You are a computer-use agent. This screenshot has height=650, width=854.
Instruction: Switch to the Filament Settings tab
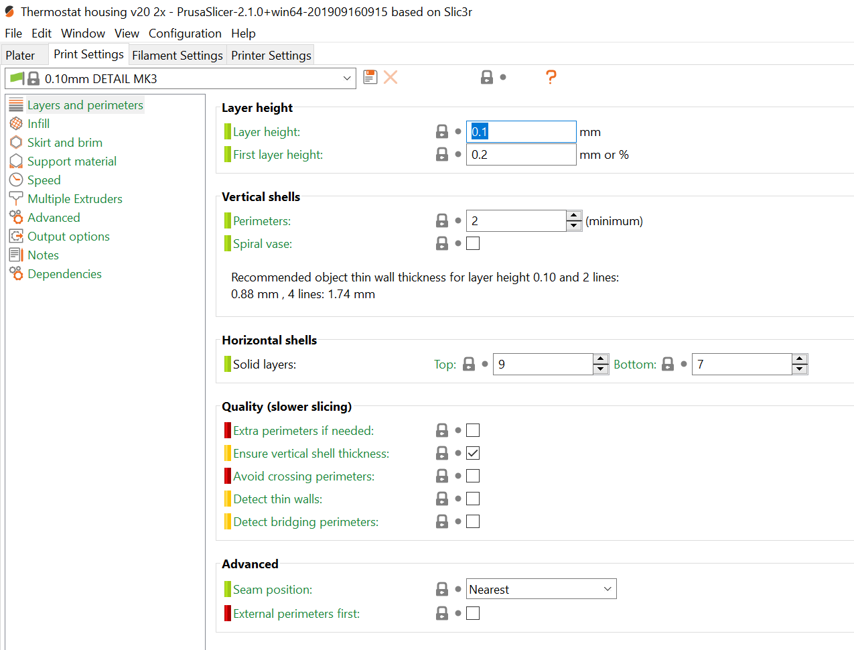177,56
